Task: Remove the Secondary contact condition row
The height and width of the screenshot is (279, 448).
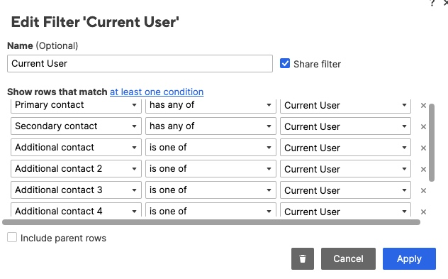Action: [423, 127]
